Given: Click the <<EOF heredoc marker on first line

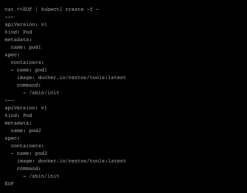Looking at the screenshot, I should pyautogui.click(x=24, y=9).
